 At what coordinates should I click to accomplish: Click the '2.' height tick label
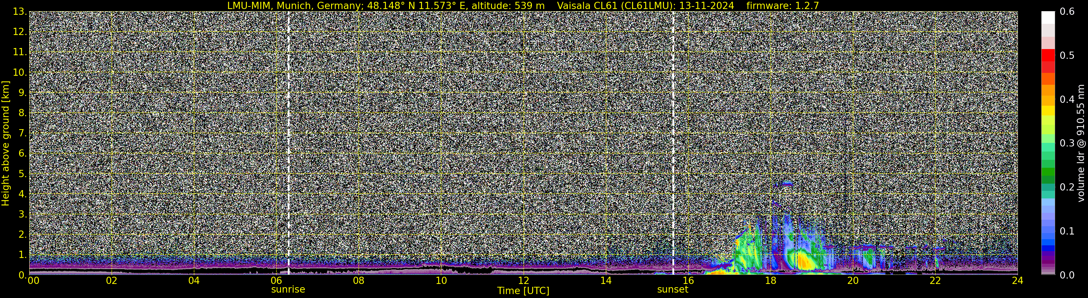coord(23,235)
